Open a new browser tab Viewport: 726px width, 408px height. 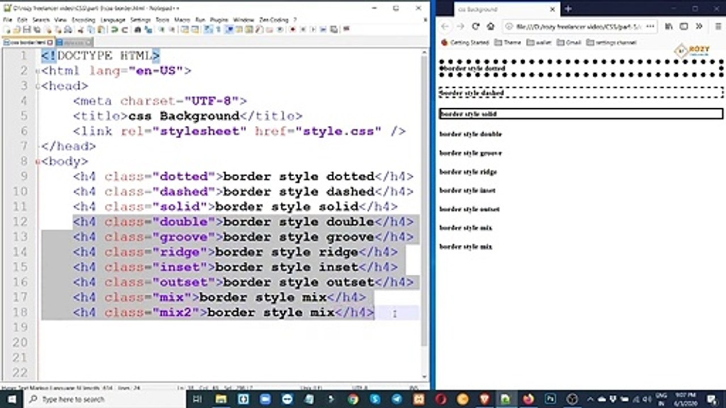[x=568, y=9]
